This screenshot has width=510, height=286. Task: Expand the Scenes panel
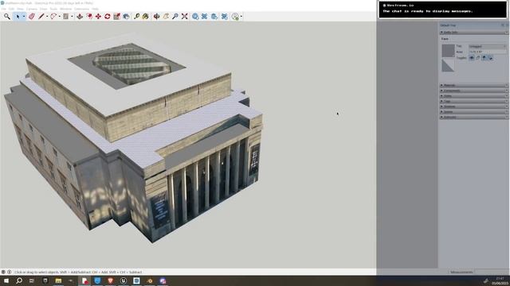(x=473, y=111)
